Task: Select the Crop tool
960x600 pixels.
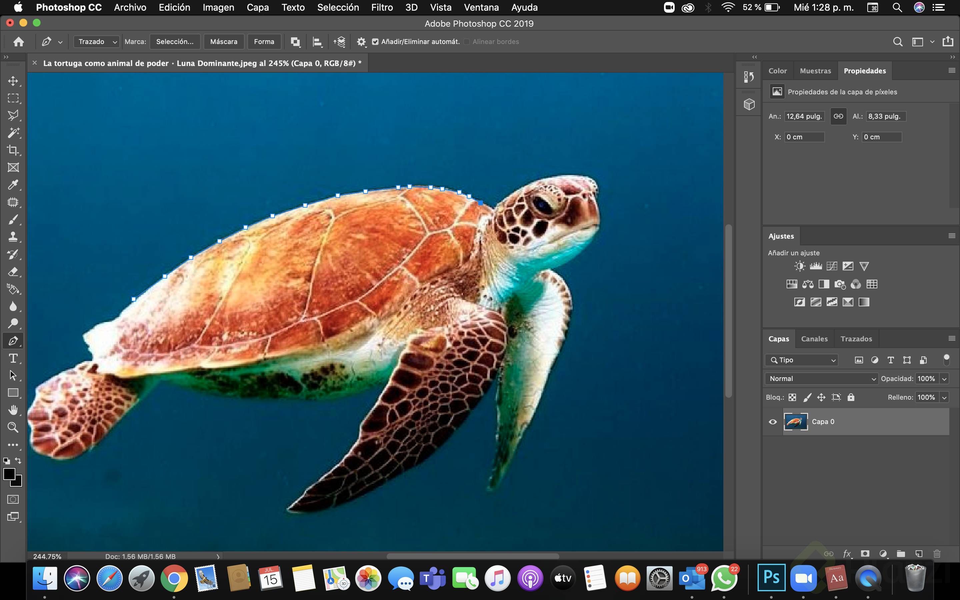Action: [x=13, y=150]
